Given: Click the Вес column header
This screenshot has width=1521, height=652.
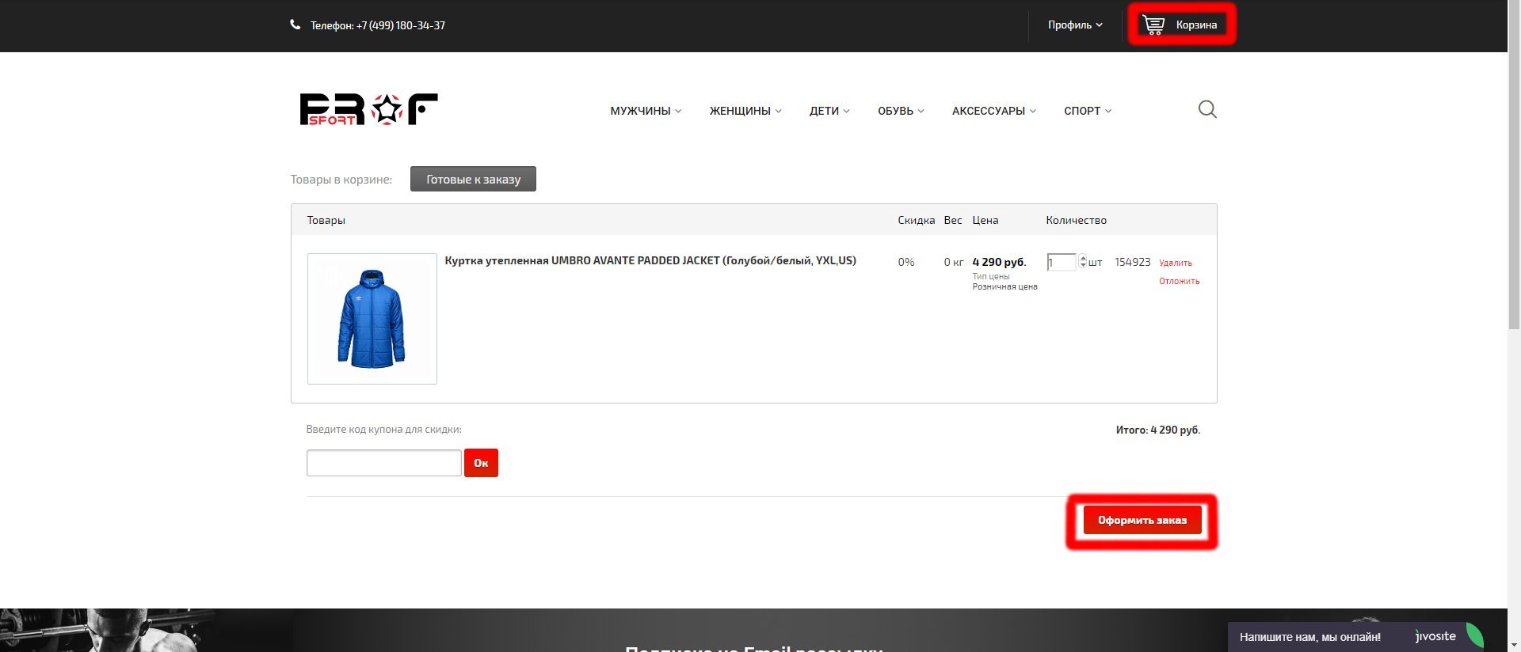Looking at the screenshot, I should [952, 220].
